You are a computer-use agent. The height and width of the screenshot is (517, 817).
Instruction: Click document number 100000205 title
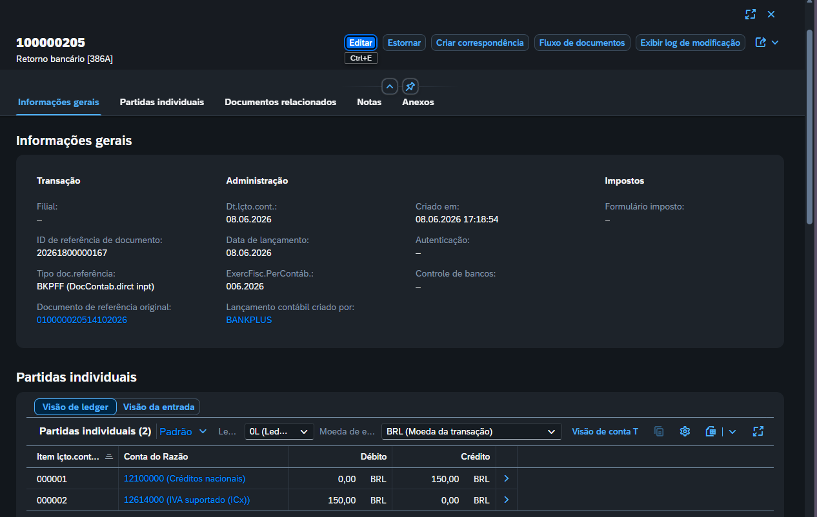point(50,43)
